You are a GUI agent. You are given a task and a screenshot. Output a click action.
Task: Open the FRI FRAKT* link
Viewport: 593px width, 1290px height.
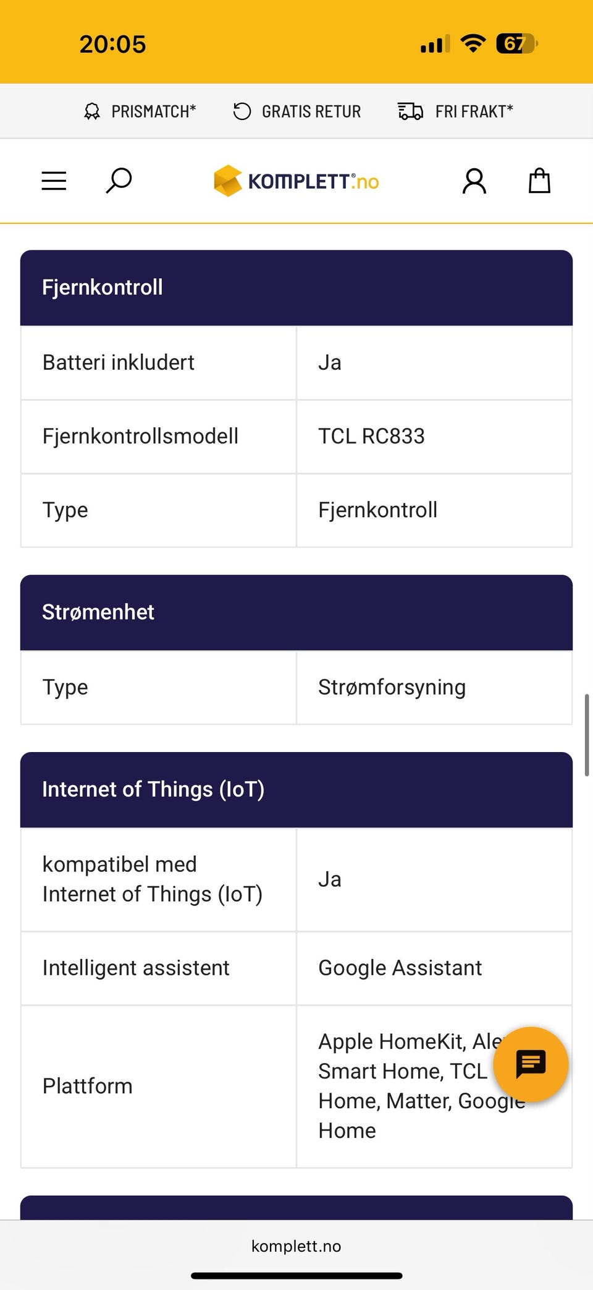coord(474,111)
